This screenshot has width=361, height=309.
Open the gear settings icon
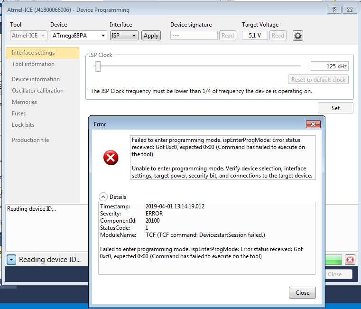298,36
